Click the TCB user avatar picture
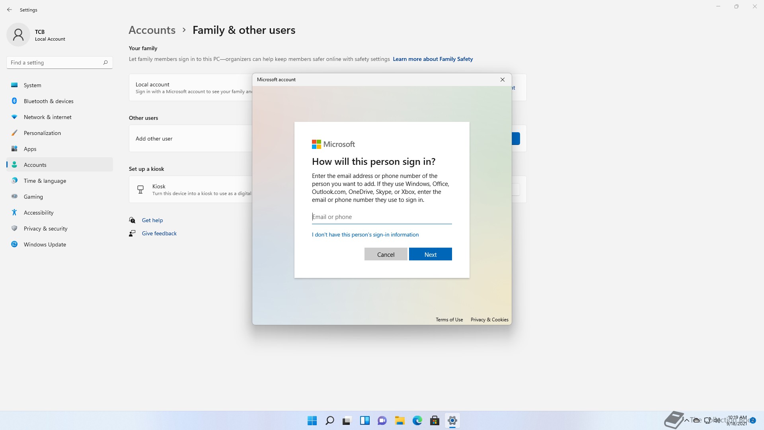Image resolution: width=764 pixels, height=430 pixels. tap(18, 35)
